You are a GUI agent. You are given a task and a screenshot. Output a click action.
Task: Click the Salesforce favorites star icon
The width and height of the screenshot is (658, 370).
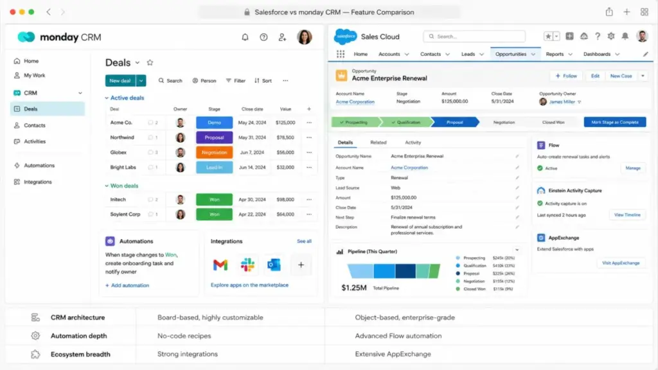click(548, 37)
